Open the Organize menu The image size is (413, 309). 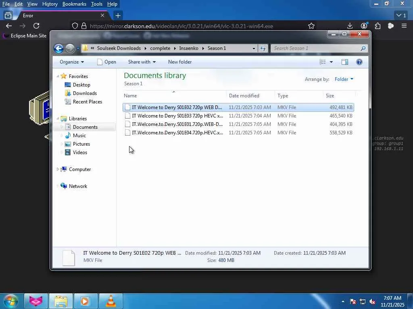72,62
